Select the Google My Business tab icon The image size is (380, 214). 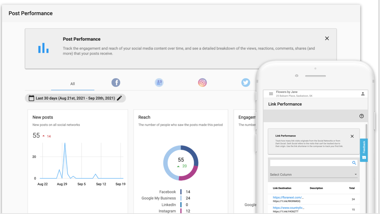[159, 82]
